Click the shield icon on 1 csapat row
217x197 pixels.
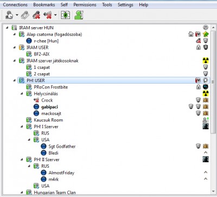206,67
